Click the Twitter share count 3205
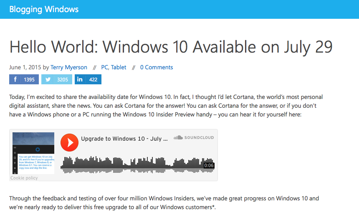Viewport: 359px width, 215px height. (63, 79)
